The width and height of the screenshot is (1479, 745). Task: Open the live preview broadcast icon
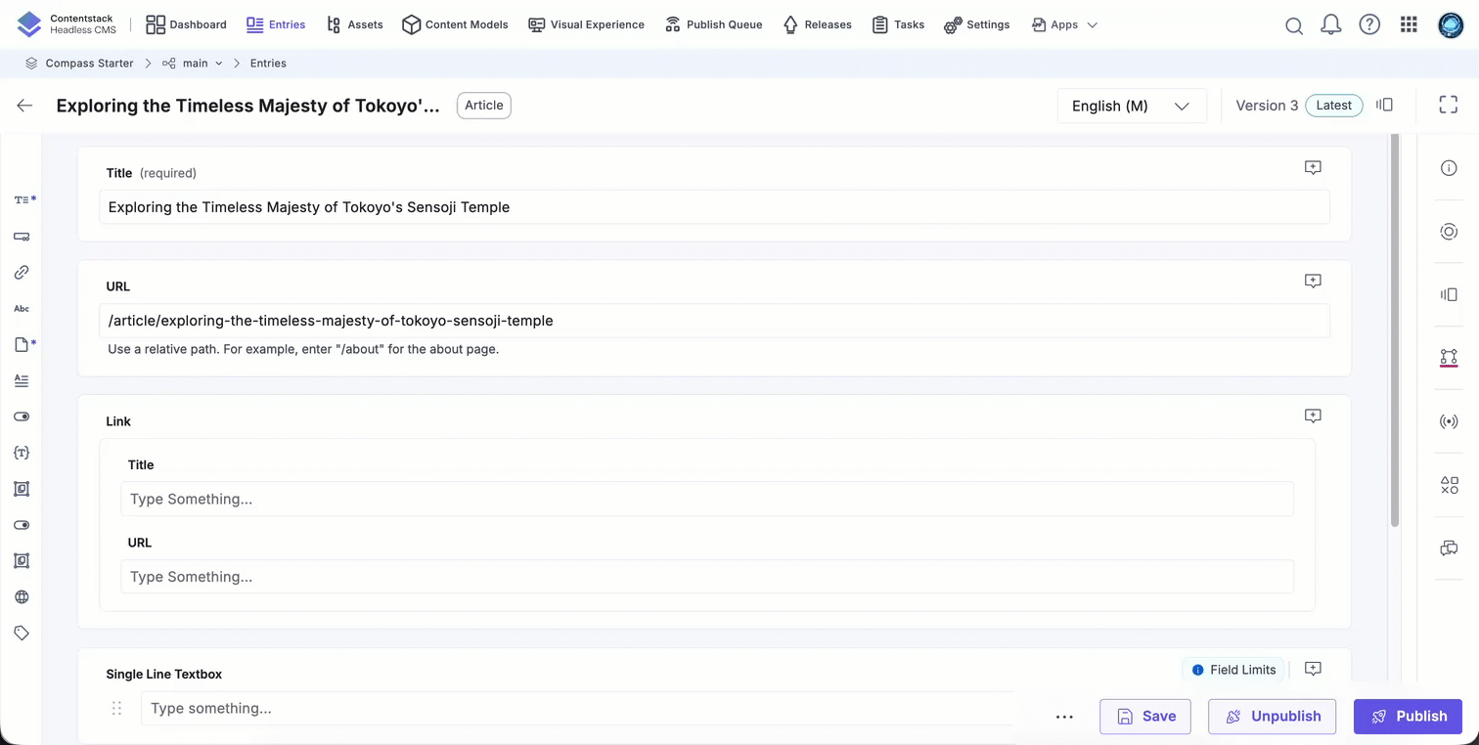tap(1449, 421)
